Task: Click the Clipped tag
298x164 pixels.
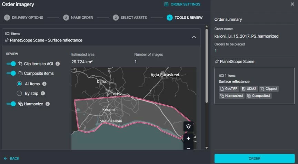Action: pos(269,89)
